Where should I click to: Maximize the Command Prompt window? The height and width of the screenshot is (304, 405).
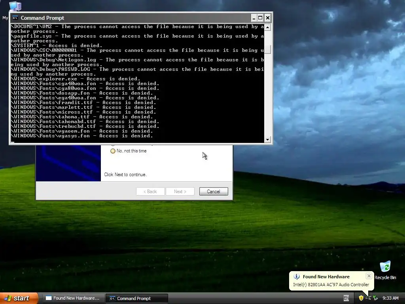pos(260,18)
